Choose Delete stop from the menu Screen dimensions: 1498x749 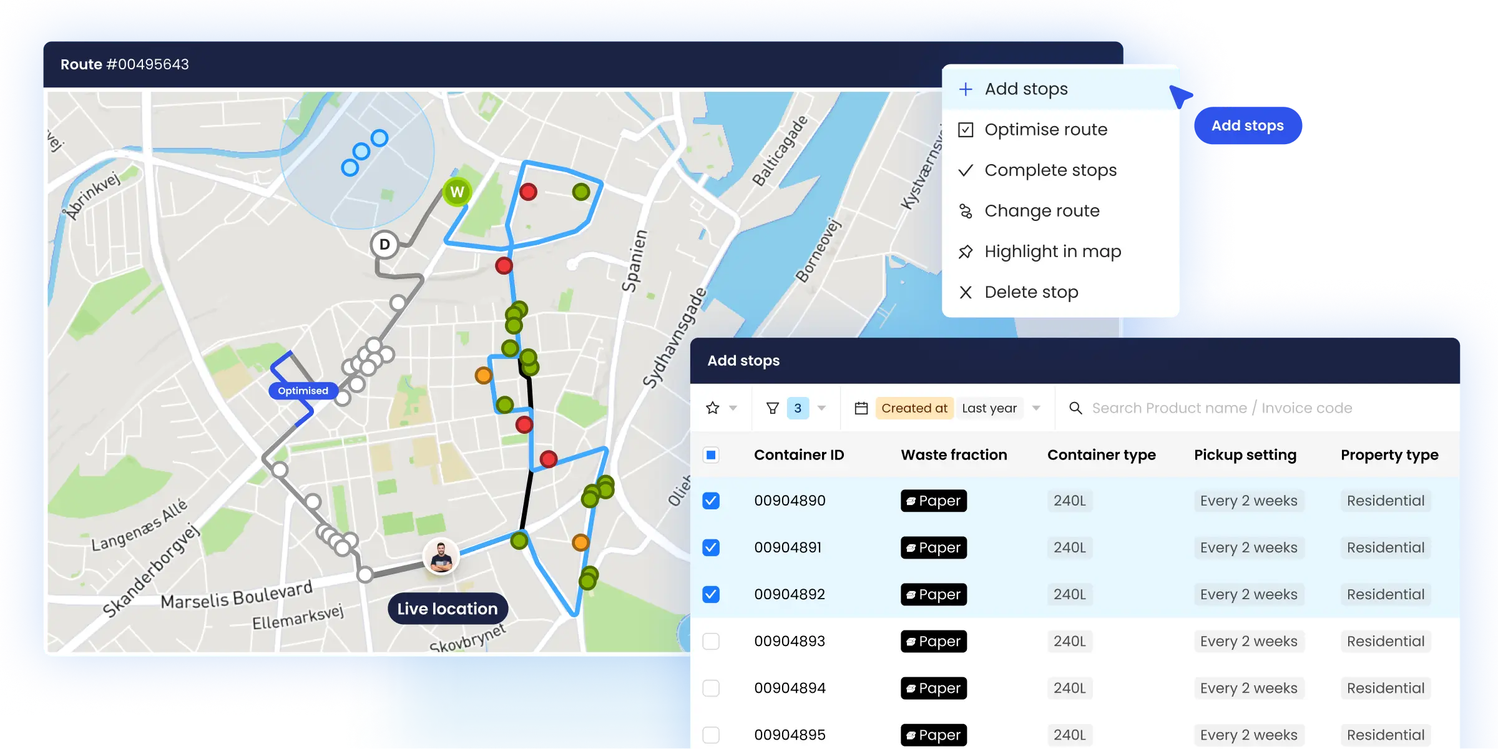pyautogui.click(x=1031, y=291)
